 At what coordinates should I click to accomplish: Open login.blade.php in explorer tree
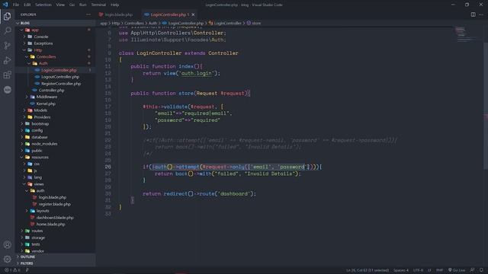pos(53,197)
